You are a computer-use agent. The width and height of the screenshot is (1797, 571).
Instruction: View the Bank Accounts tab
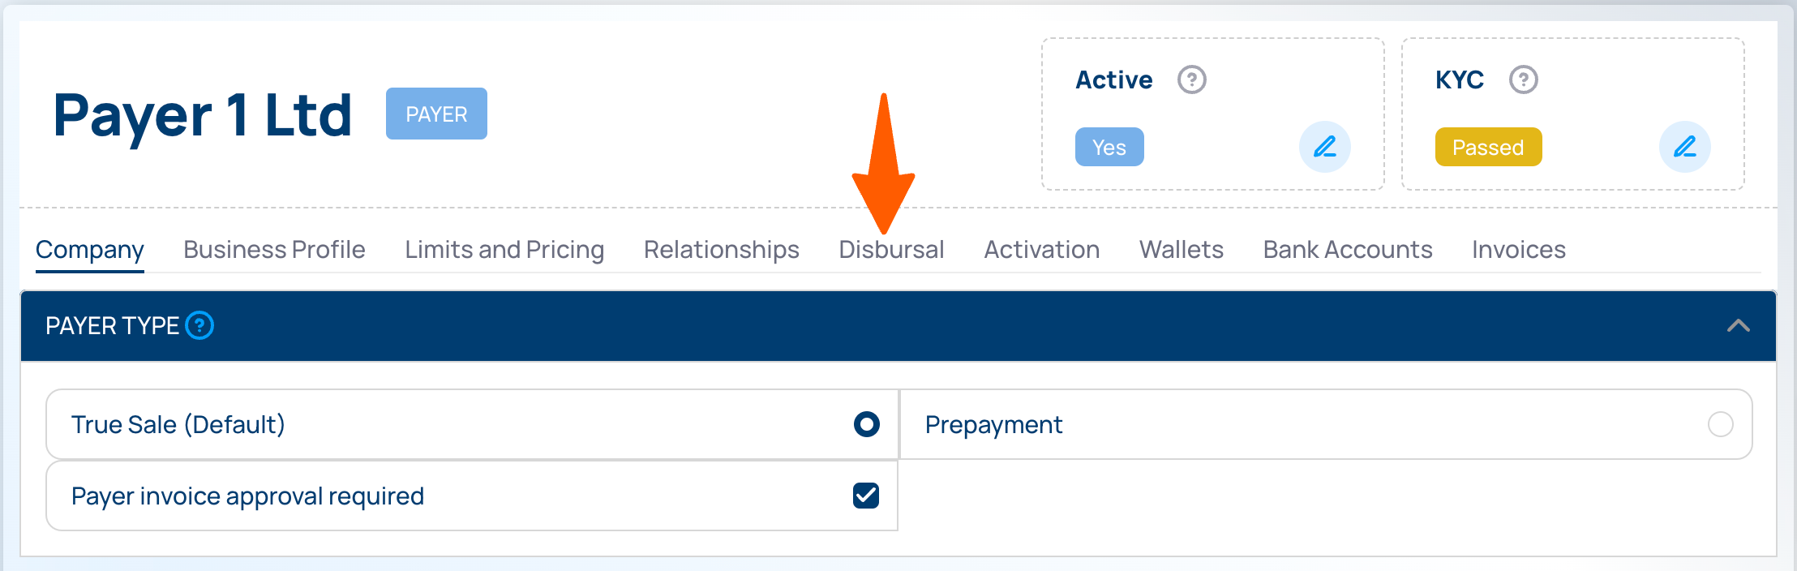pyautogui.click(x=1347, y=250)
